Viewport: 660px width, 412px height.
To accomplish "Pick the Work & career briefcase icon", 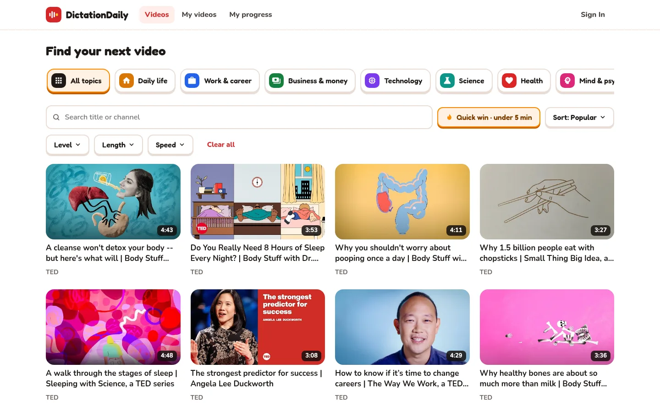I will (x=192, y=81).
